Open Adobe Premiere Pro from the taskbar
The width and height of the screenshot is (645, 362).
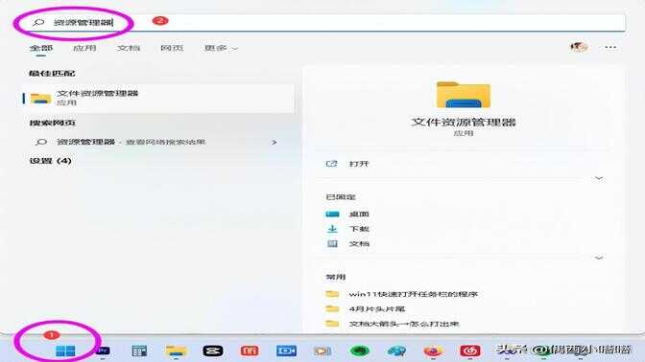103,351
